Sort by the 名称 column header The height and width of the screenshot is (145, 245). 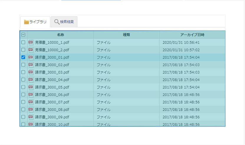point(60,35)
